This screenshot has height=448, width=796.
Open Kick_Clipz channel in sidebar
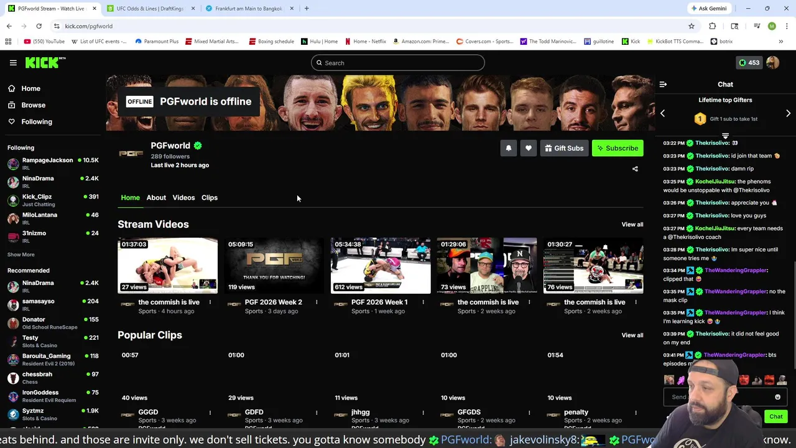[53, 200]
